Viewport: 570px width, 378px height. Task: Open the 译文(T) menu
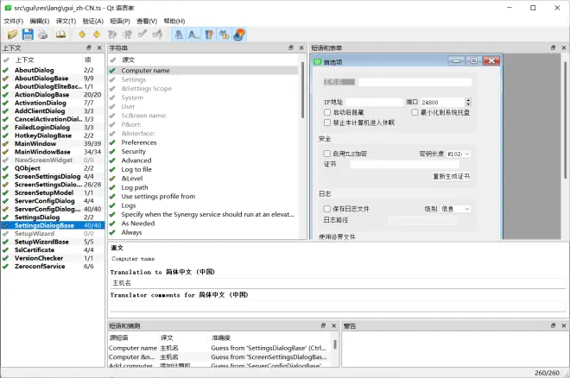click(x=66, y=21)
